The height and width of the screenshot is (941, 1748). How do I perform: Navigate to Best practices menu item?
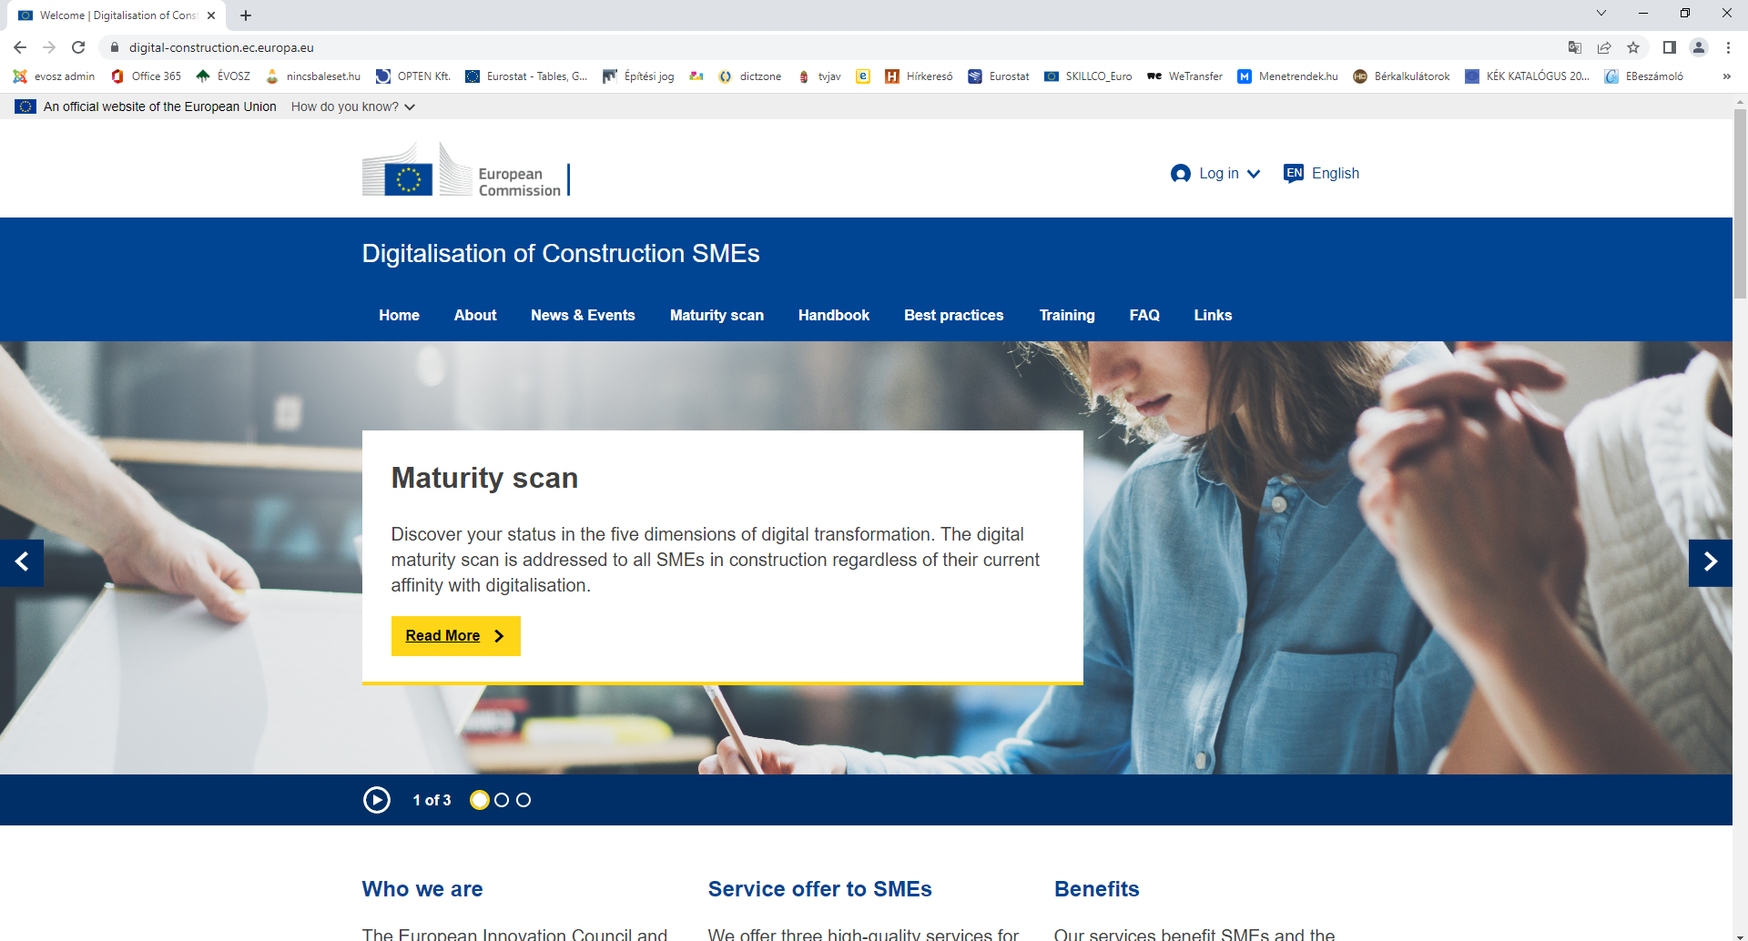(x=953, y=315)
